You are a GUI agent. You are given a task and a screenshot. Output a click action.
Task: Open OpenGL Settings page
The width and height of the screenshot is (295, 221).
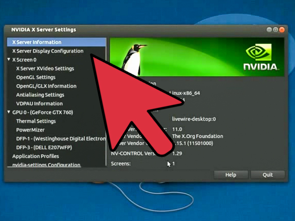point(36,77)
